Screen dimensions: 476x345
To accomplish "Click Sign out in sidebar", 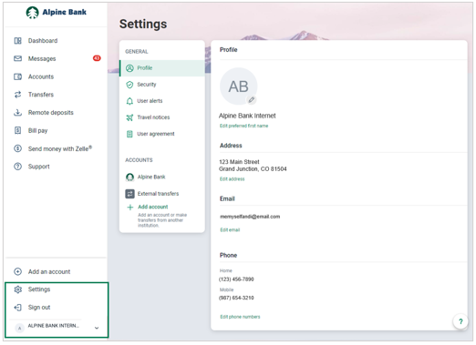I will pyautogui.click(x=39, y=308).
